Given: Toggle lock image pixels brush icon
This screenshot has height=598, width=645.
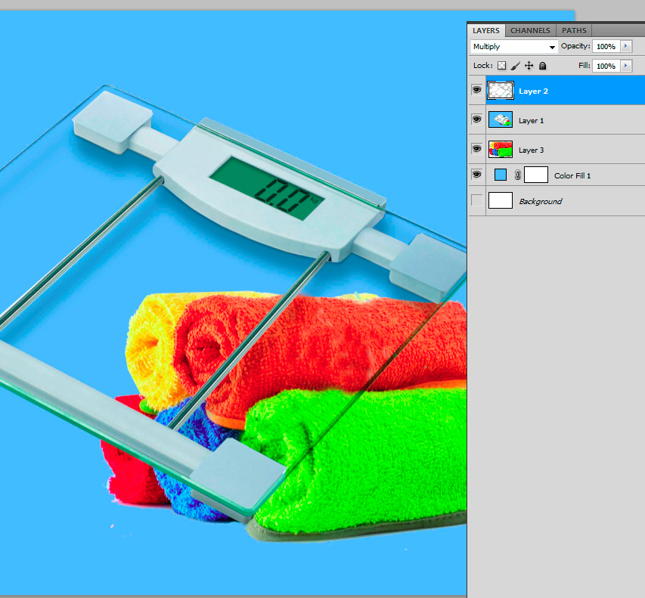Looking at the screenshot, I should 516,66.
